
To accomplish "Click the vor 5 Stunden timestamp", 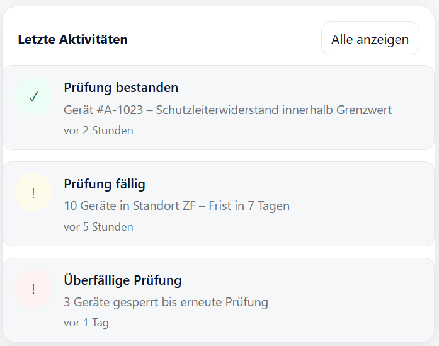I will 98,226.
